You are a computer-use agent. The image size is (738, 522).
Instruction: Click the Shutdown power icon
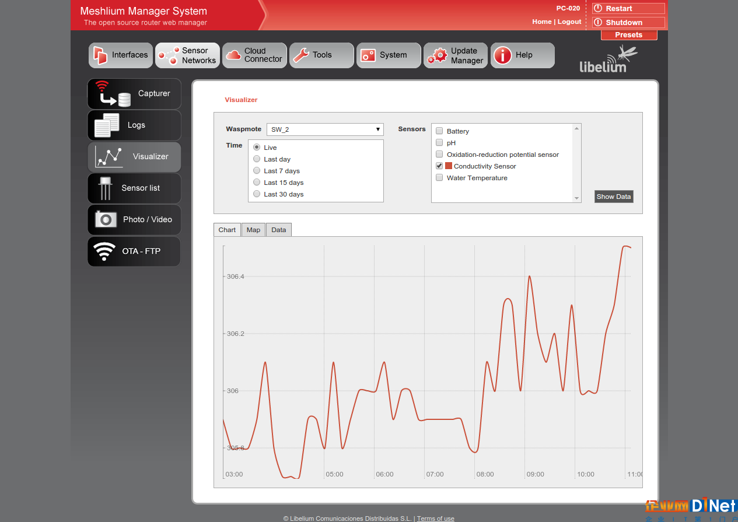coord(598,22)
